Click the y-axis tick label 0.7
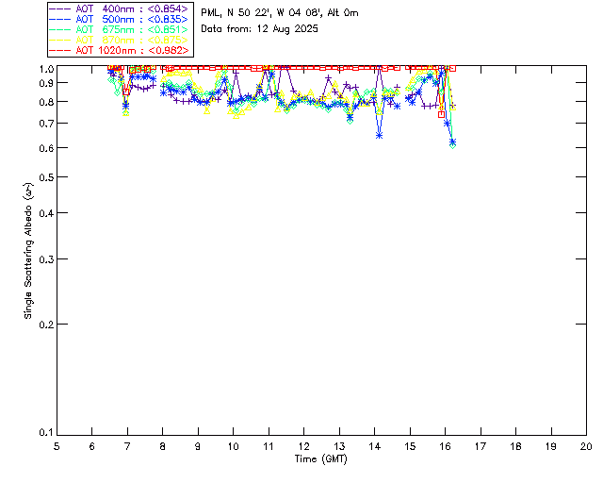Viewport: 603px width, 483px height. tap(46, 124)
